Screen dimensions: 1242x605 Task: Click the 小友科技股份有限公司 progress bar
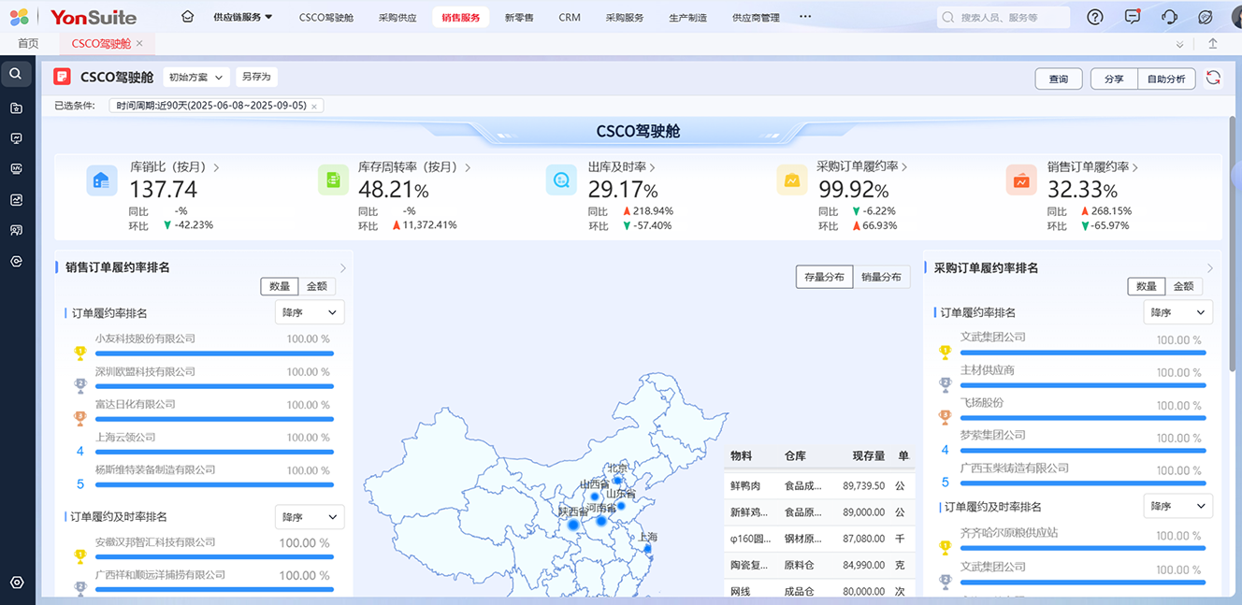click(213, 353)
